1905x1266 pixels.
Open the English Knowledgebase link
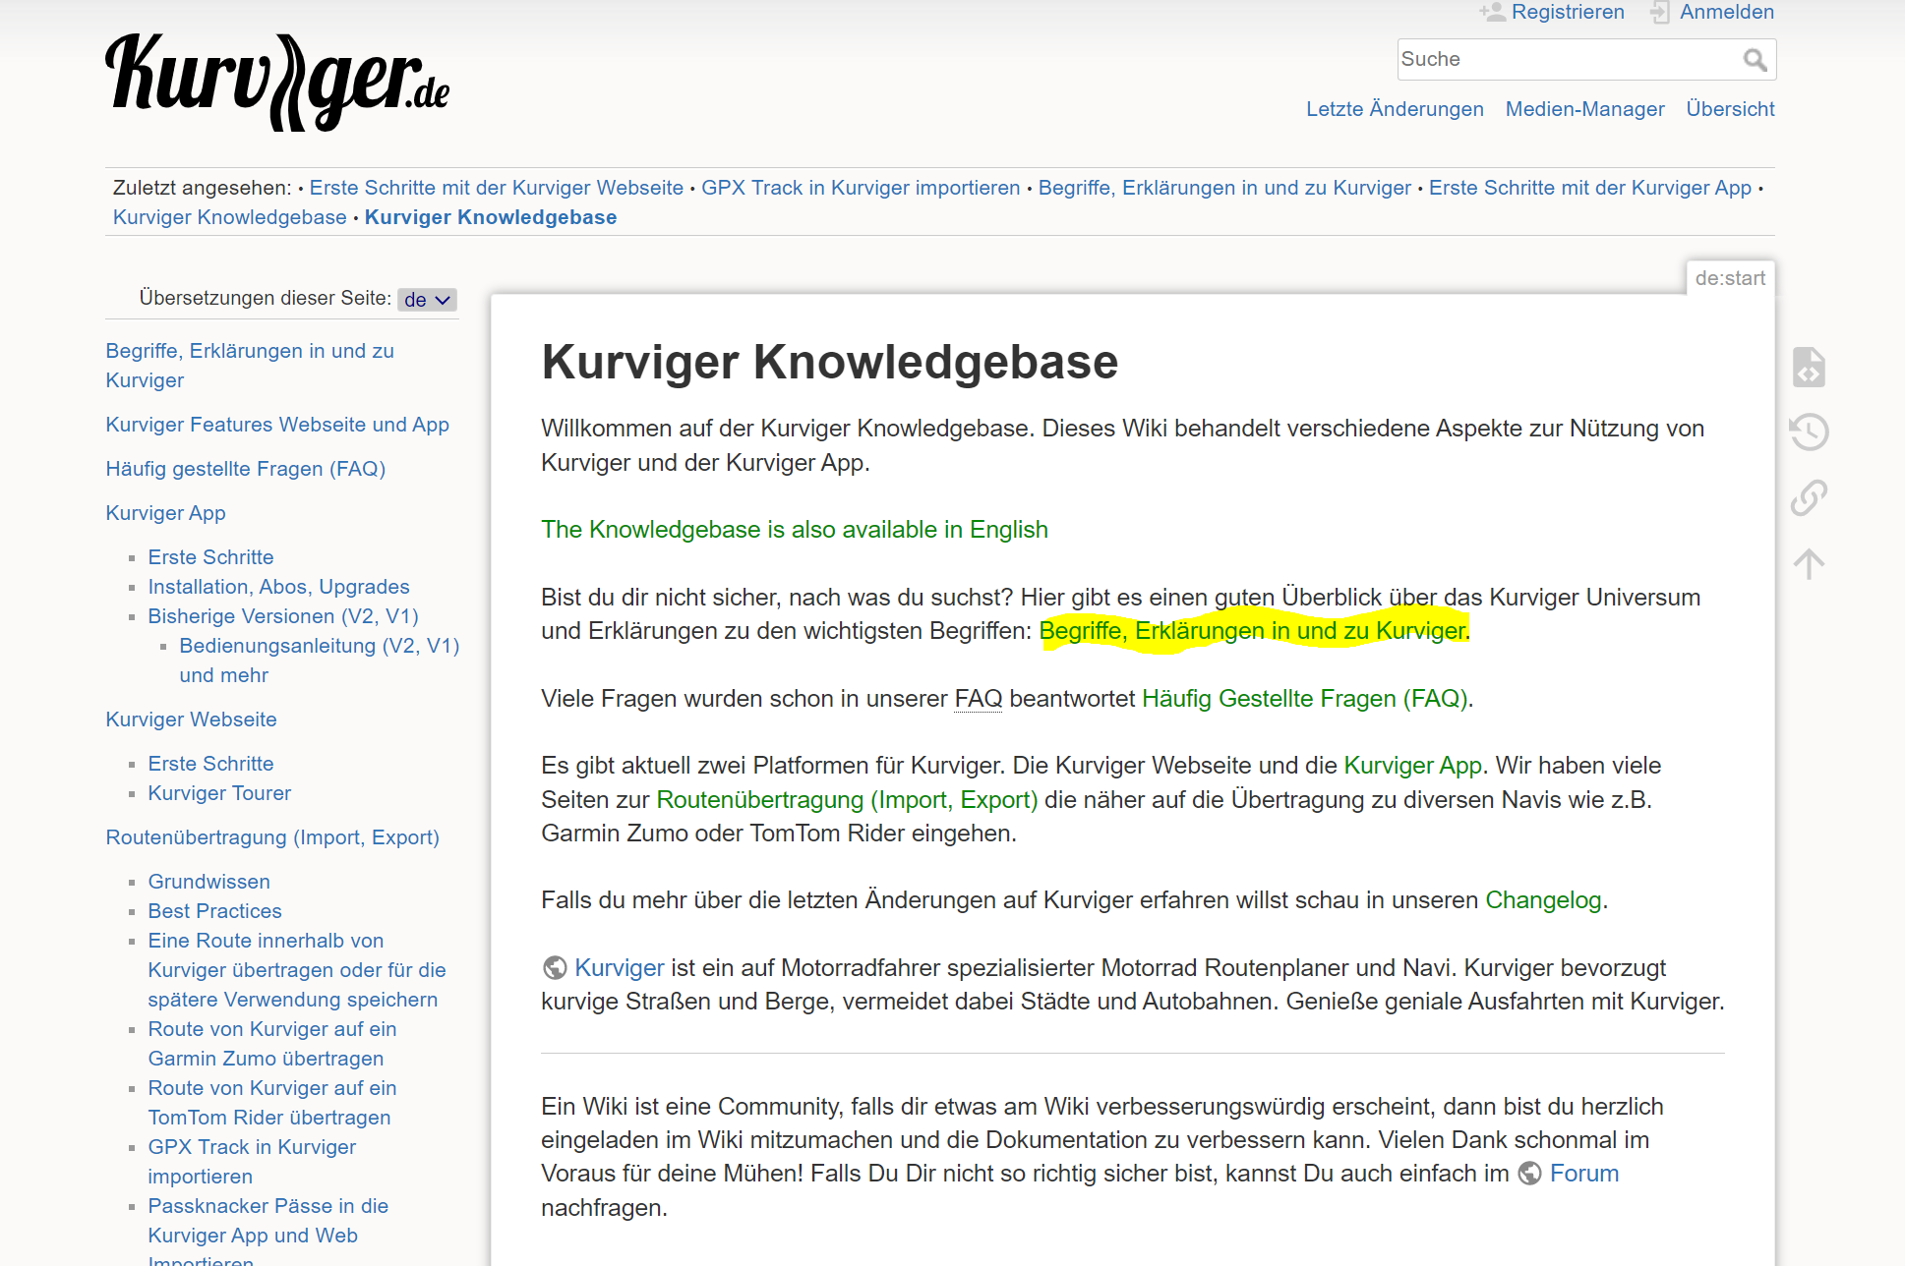[x=794, y=530]
